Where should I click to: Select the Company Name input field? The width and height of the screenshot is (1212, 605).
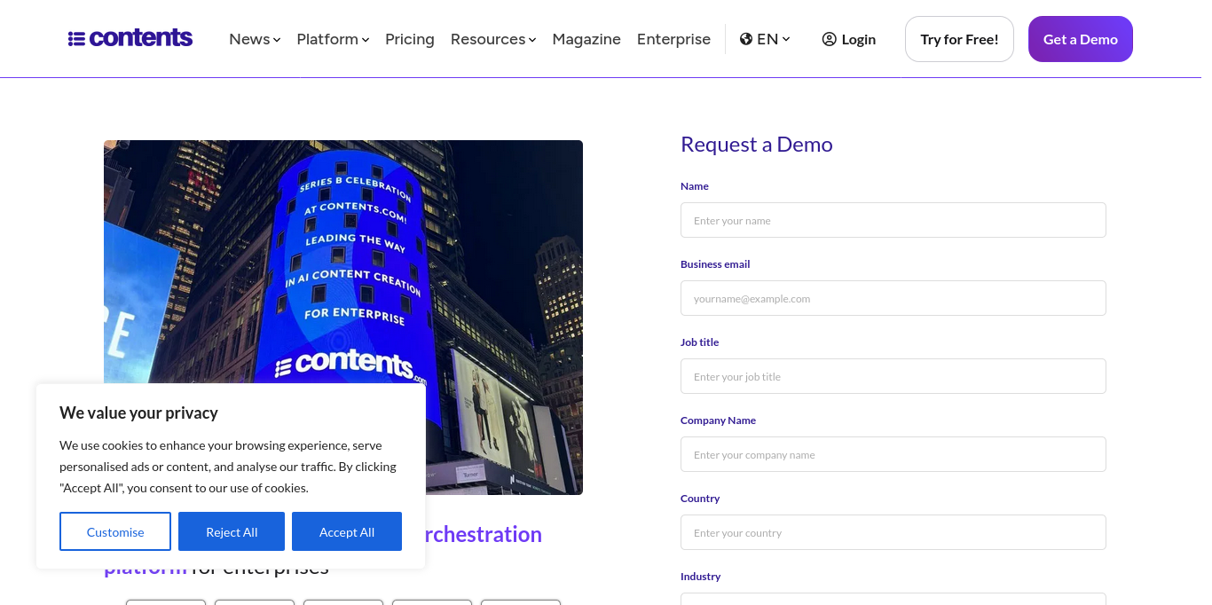(x=893, y=454)
